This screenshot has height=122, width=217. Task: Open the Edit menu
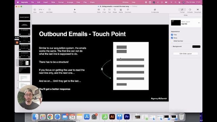39,2
